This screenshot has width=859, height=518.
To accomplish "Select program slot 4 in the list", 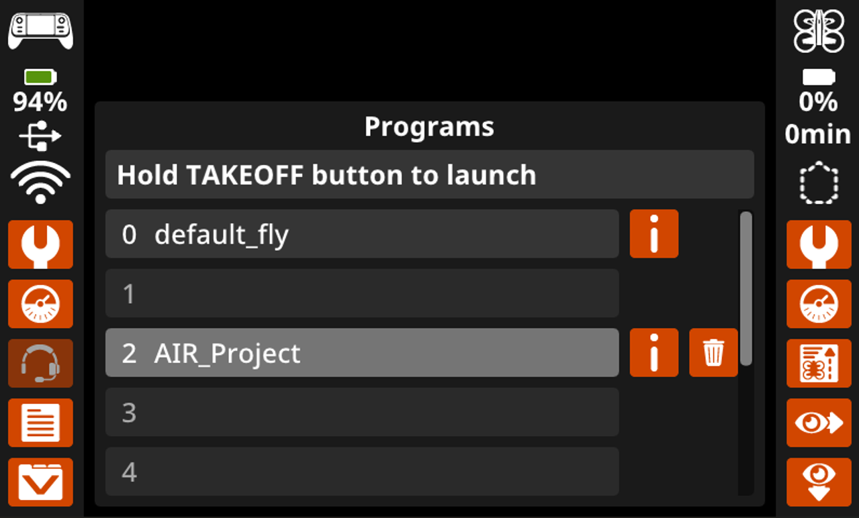I will [x=361, y=472].
